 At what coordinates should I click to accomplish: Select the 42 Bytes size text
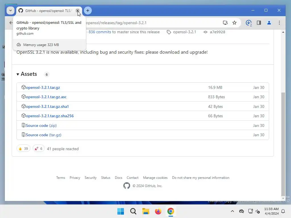coord(215,106)
